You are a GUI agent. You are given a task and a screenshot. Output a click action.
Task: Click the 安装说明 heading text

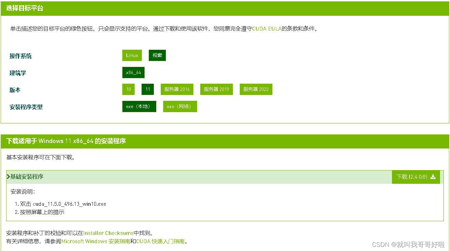click(x=23, y=192)
